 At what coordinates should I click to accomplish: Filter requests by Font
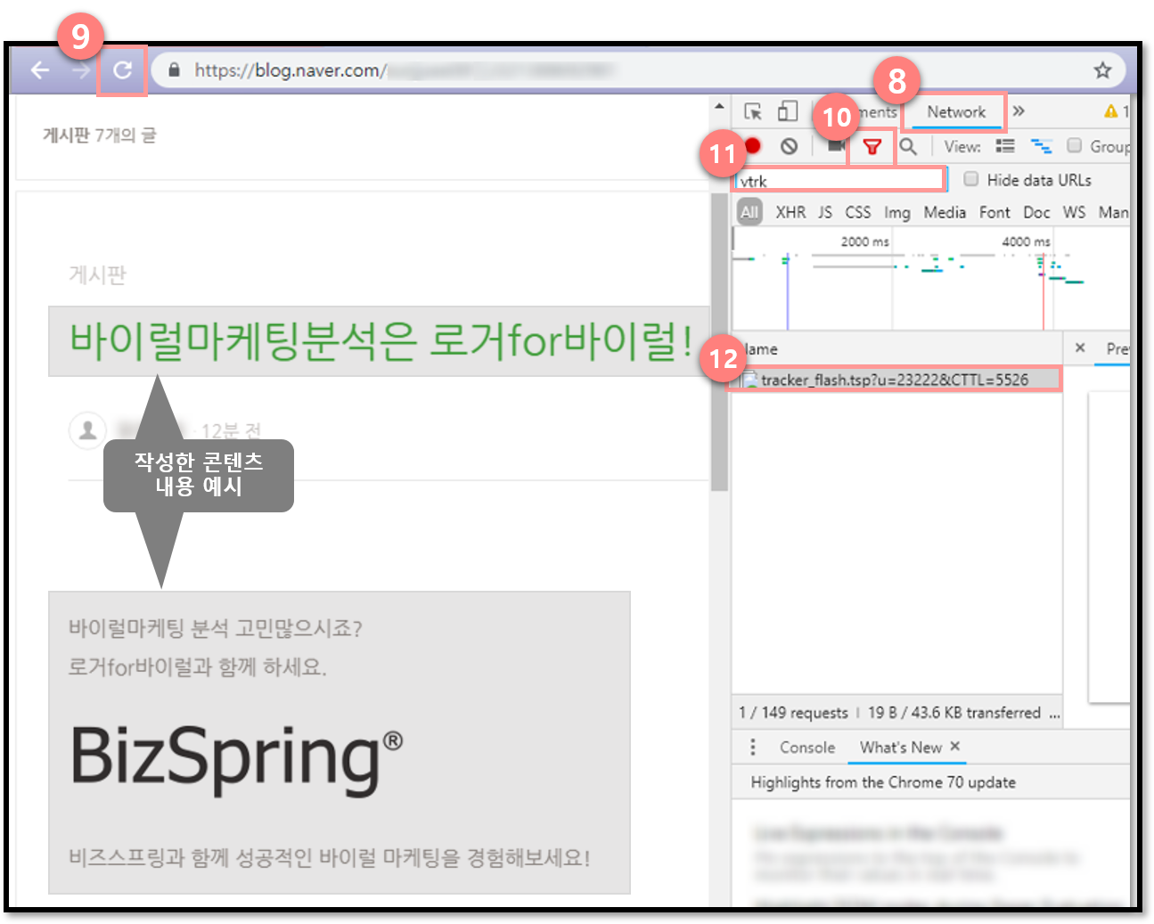994,212
